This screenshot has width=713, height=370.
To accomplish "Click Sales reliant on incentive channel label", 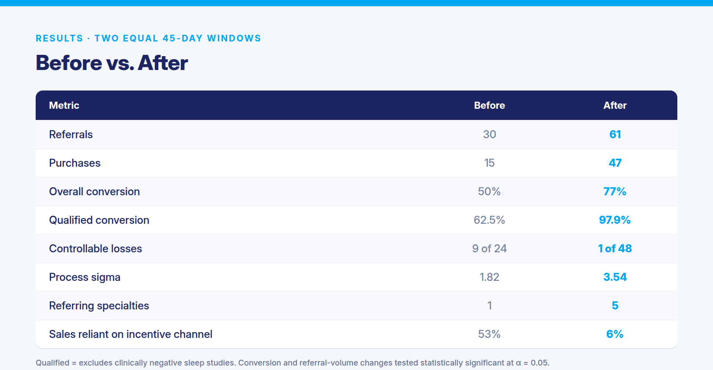I will coord(131,334).
